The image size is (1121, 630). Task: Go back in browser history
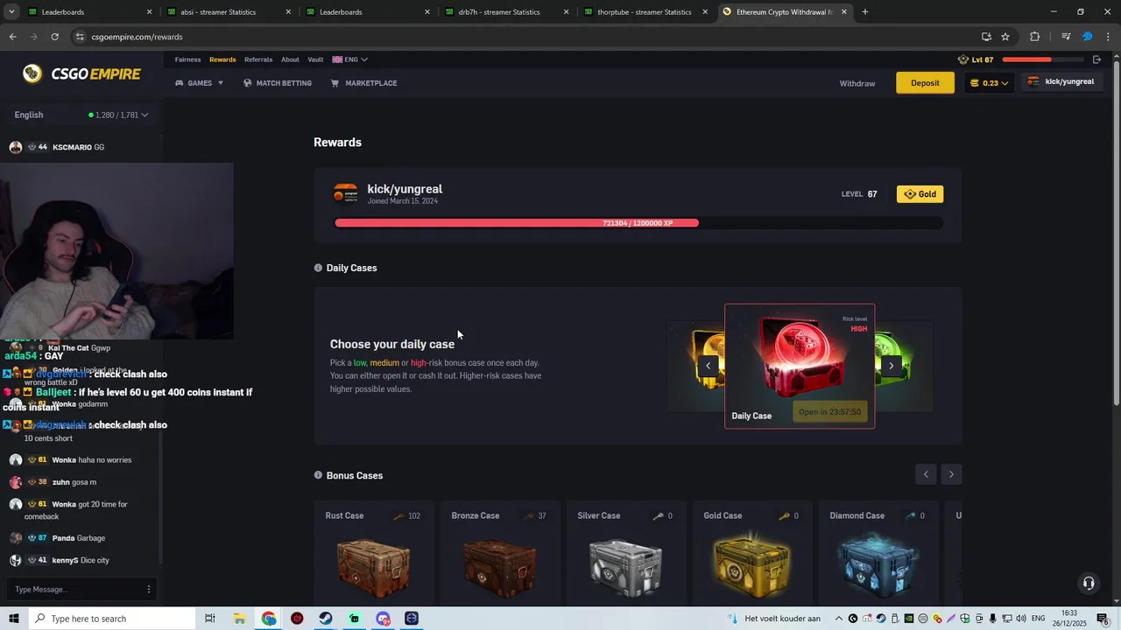tap(12, 37)
